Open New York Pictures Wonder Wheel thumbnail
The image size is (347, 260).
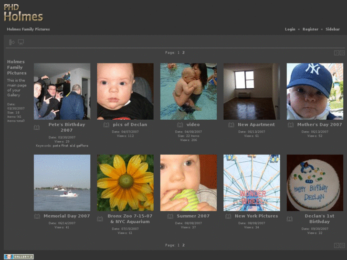[252, 183]
